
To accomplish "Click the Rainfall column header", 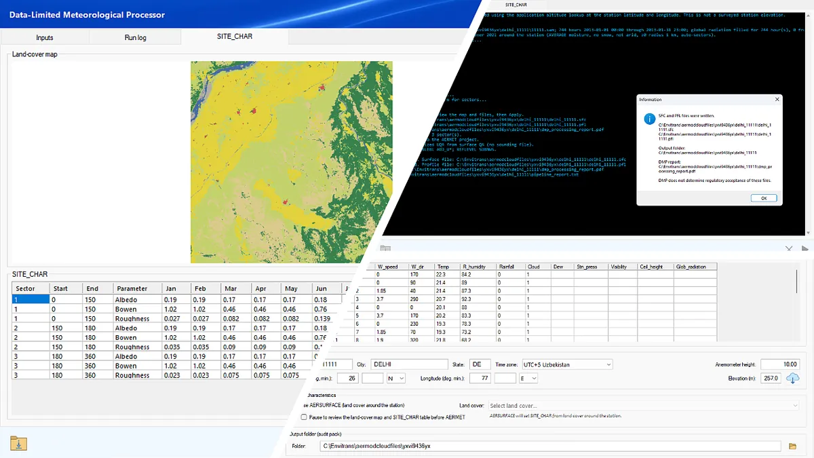I will pos(511,267).
